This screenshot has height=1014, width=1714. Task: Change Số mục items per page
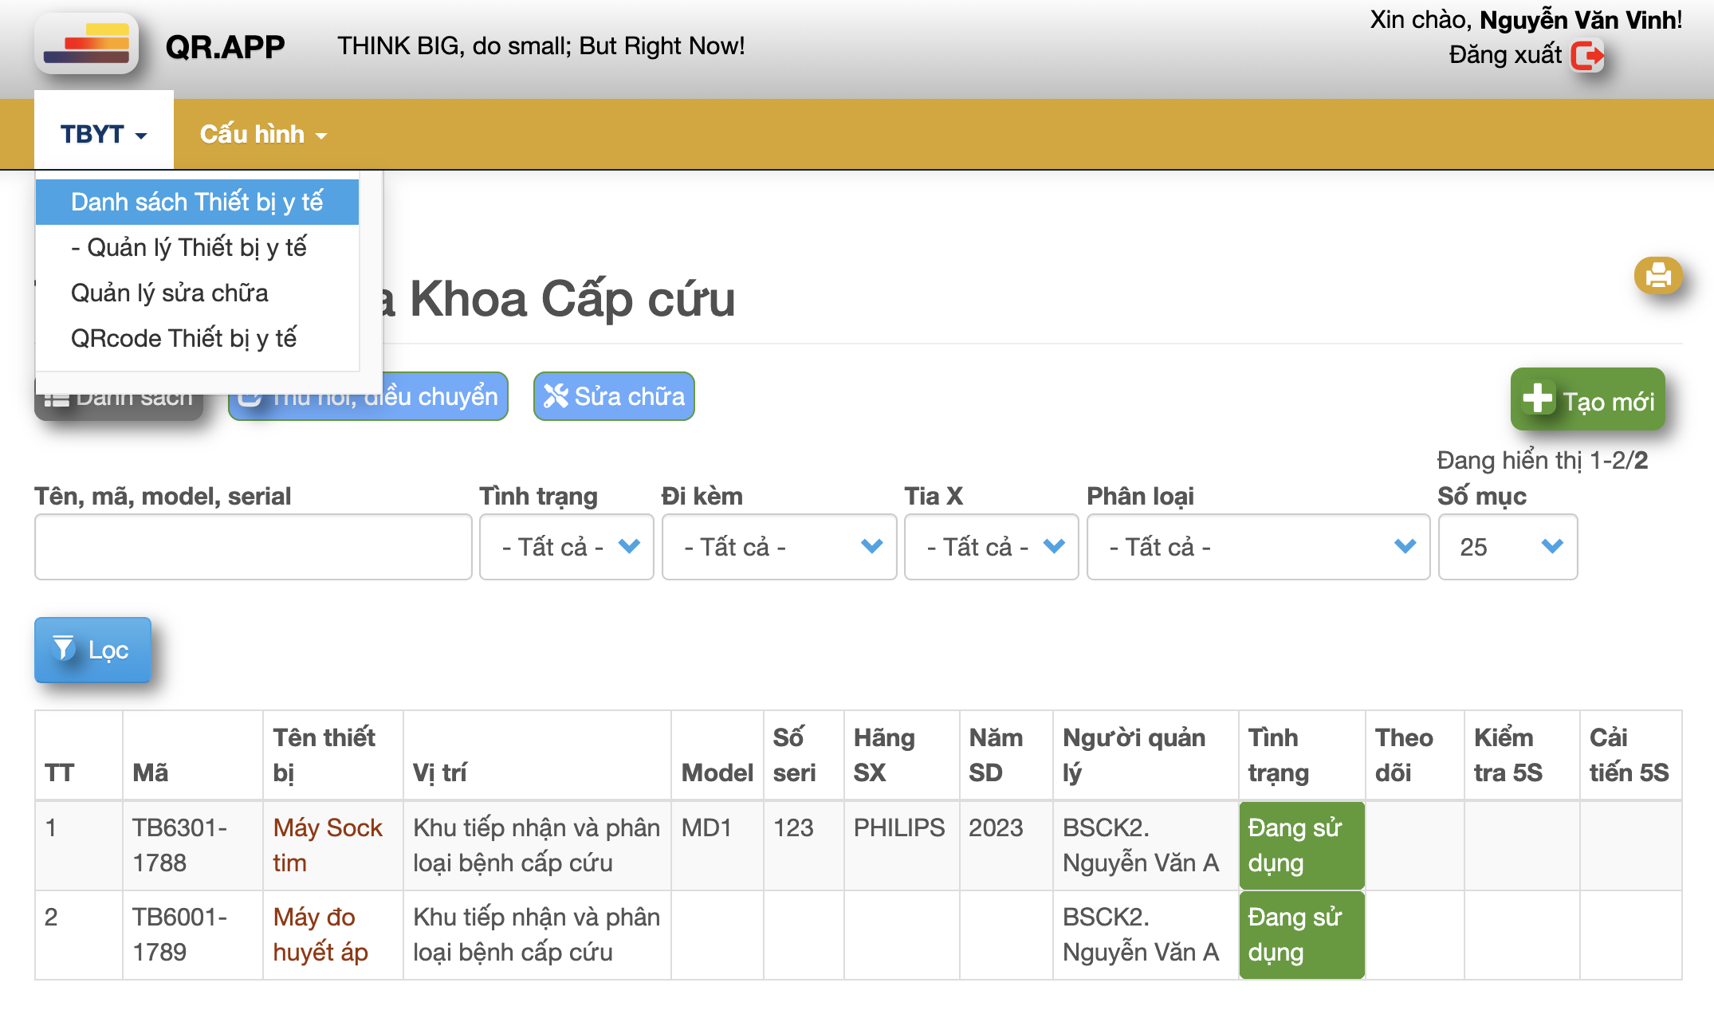[1507, 547]
